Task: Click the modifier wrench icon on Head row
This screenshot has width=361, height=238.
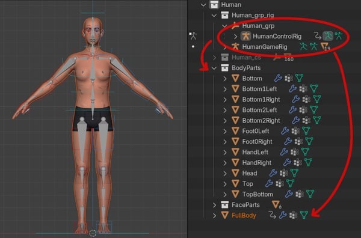Action: [273, 173]
